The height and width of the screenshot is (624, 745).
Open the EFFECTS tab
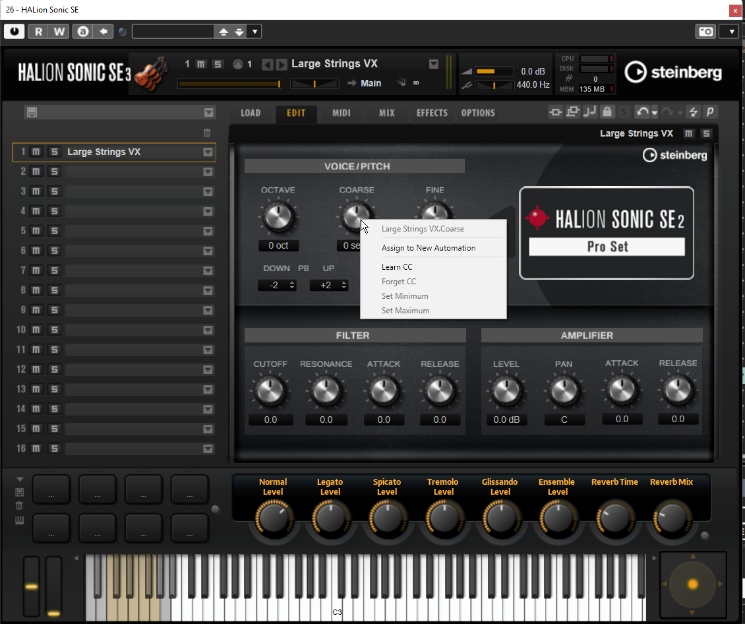point(432,113)
